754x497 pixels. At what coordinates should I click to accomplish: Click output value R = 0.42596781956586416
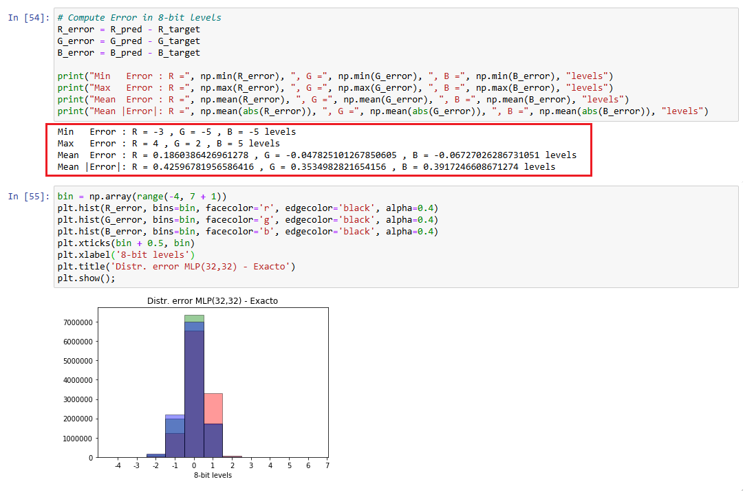193,167
